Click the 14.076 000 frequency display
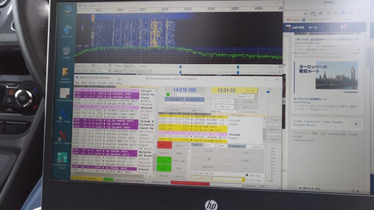The image size is (374, 210). pos(185,90)
